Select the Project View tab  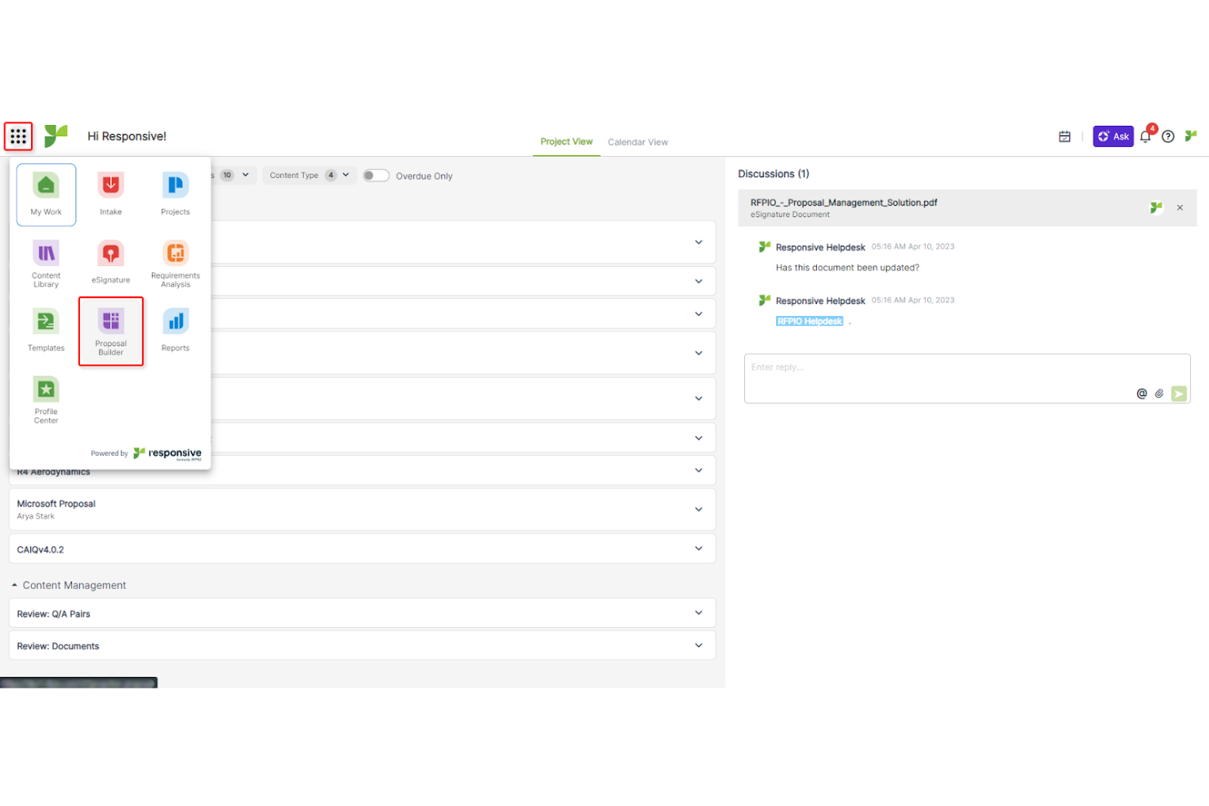pyautogui.click(x=566, y=141)
